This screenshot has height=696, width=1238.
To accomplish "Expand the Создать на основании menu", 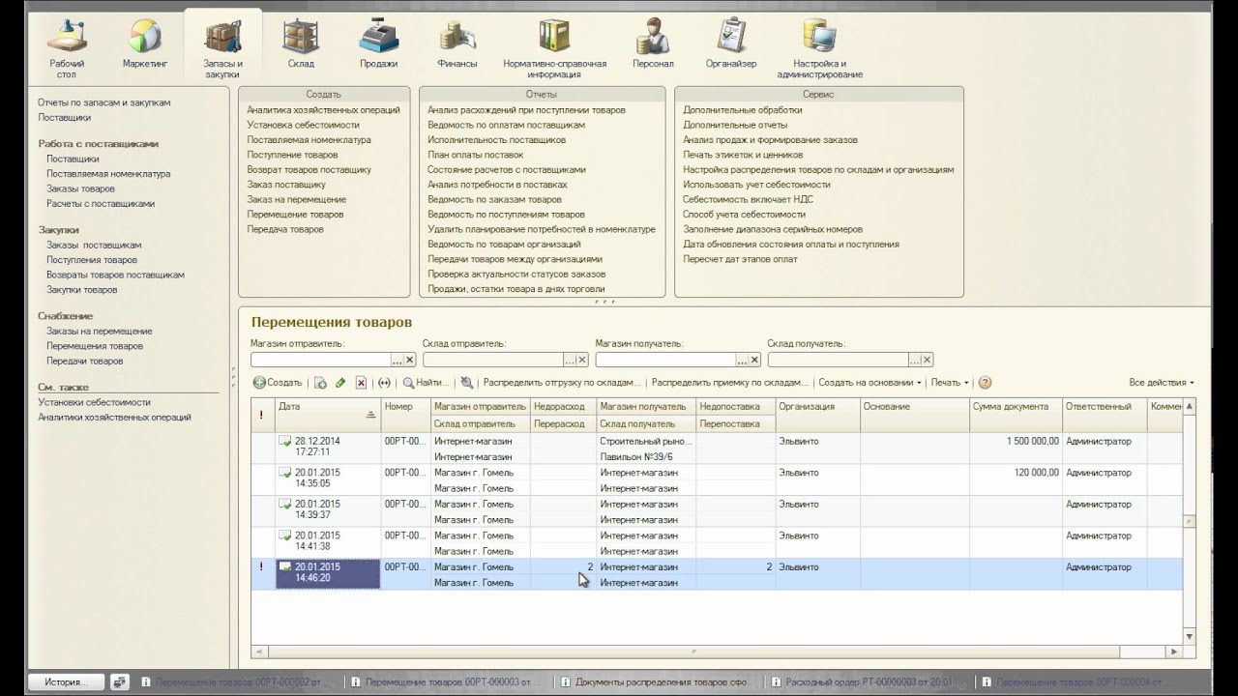I will [870, 383].
